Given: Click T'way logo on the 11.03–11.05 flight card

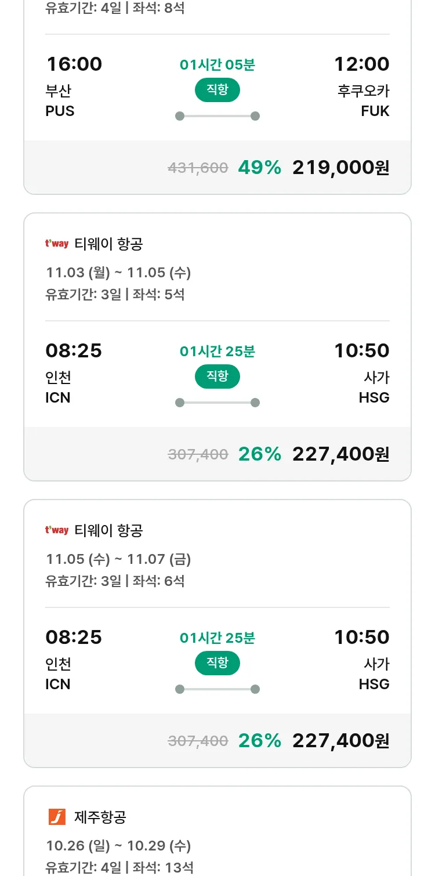Looking at the screenshot, I should tap(57, 244).
